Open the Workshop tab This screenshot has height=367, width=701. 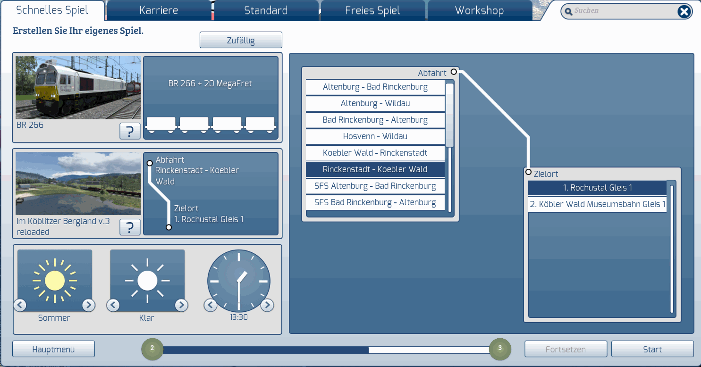[479, 10]
